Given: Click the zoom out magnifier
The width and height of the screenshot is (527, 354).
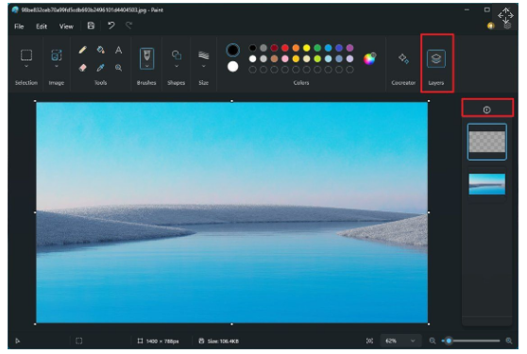Looking at the screenshot, I should point(433,341).
